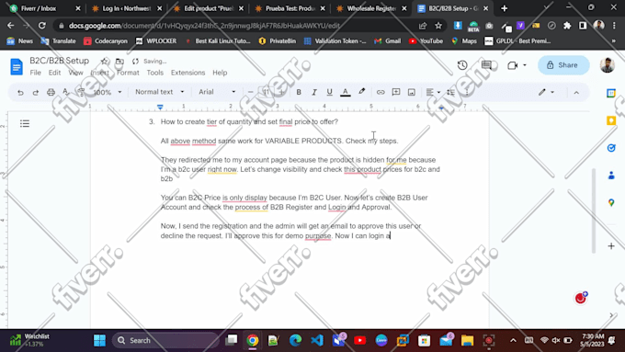Open the Google Docs home icon
625x352 pixels.
(17, 66)
